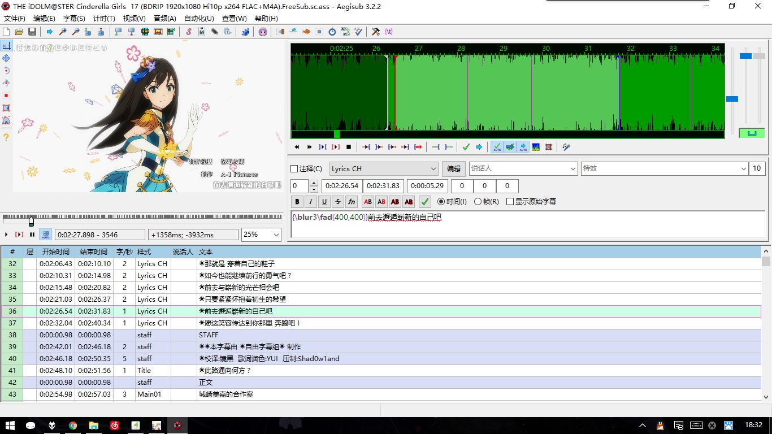Image resolution: width=772 pixels, height=434 pixels.
Task: Select the standard crosshair visual tool
Action: pyautogui.click(x=6, y=46)
